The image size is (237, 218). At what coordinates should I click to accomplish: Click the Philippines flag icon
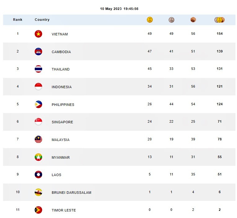click(x=38, y=104)
